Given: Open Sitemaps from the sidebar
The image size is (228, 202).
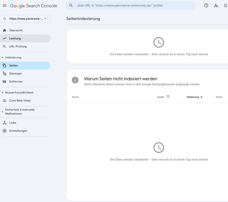Looking at the screenshot, I should tap(15, 74).
